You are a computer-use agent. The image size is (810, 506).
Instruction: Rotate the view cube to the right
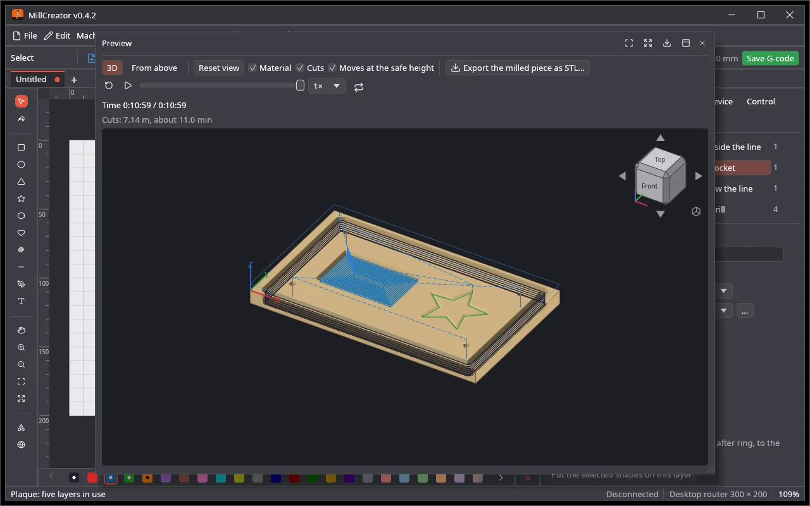[699, 176]
